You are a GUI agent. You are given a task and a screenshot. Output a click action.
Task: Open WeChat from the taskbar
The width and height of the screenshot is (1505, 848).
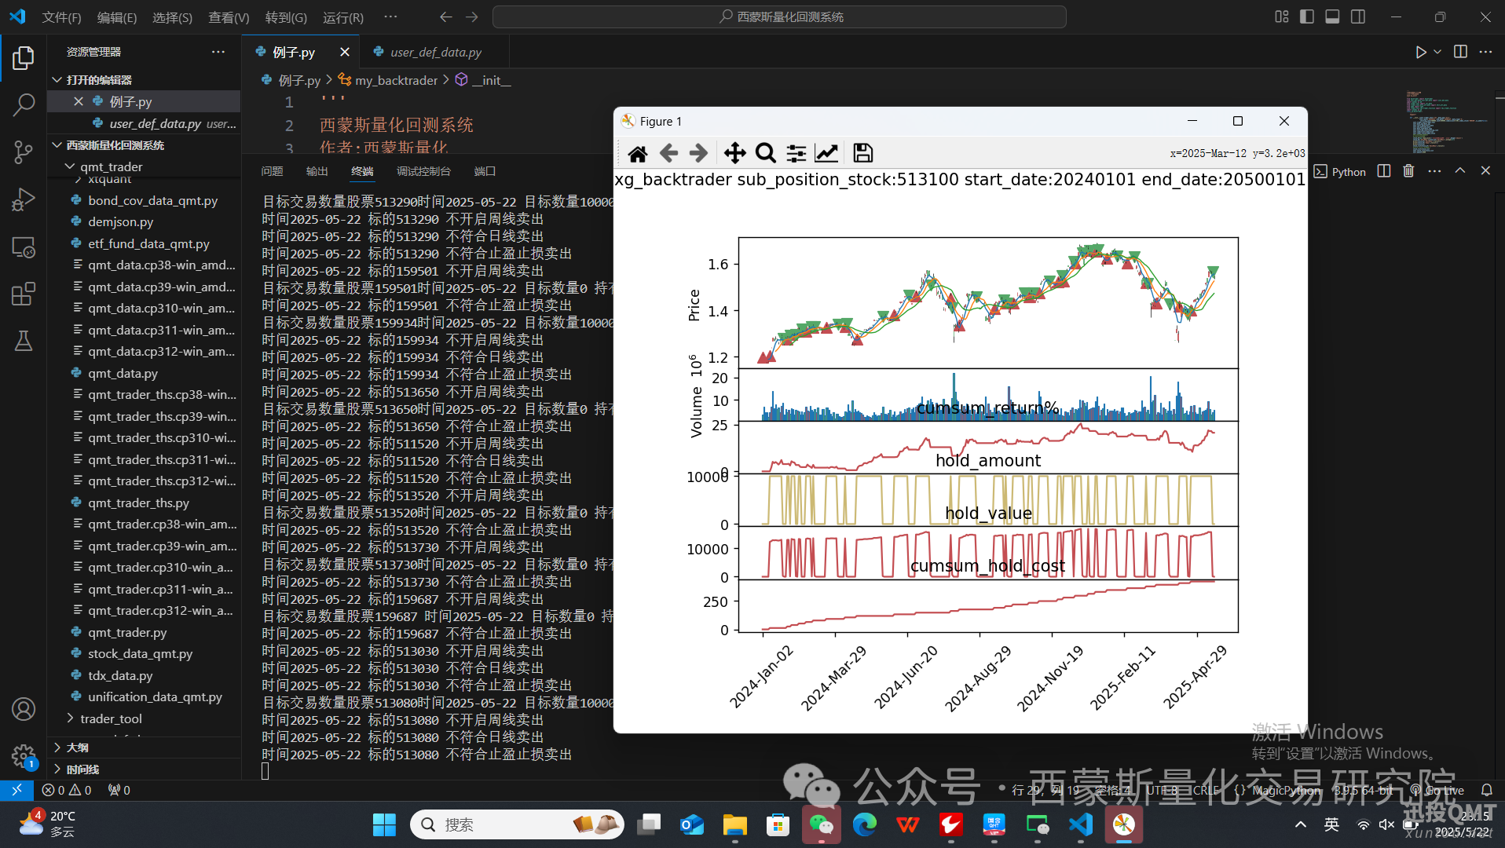(x=822, y=824)
